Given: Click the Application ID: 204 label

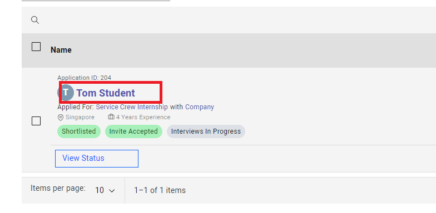Looking at the screenshot, I should [x=85, y=78].
